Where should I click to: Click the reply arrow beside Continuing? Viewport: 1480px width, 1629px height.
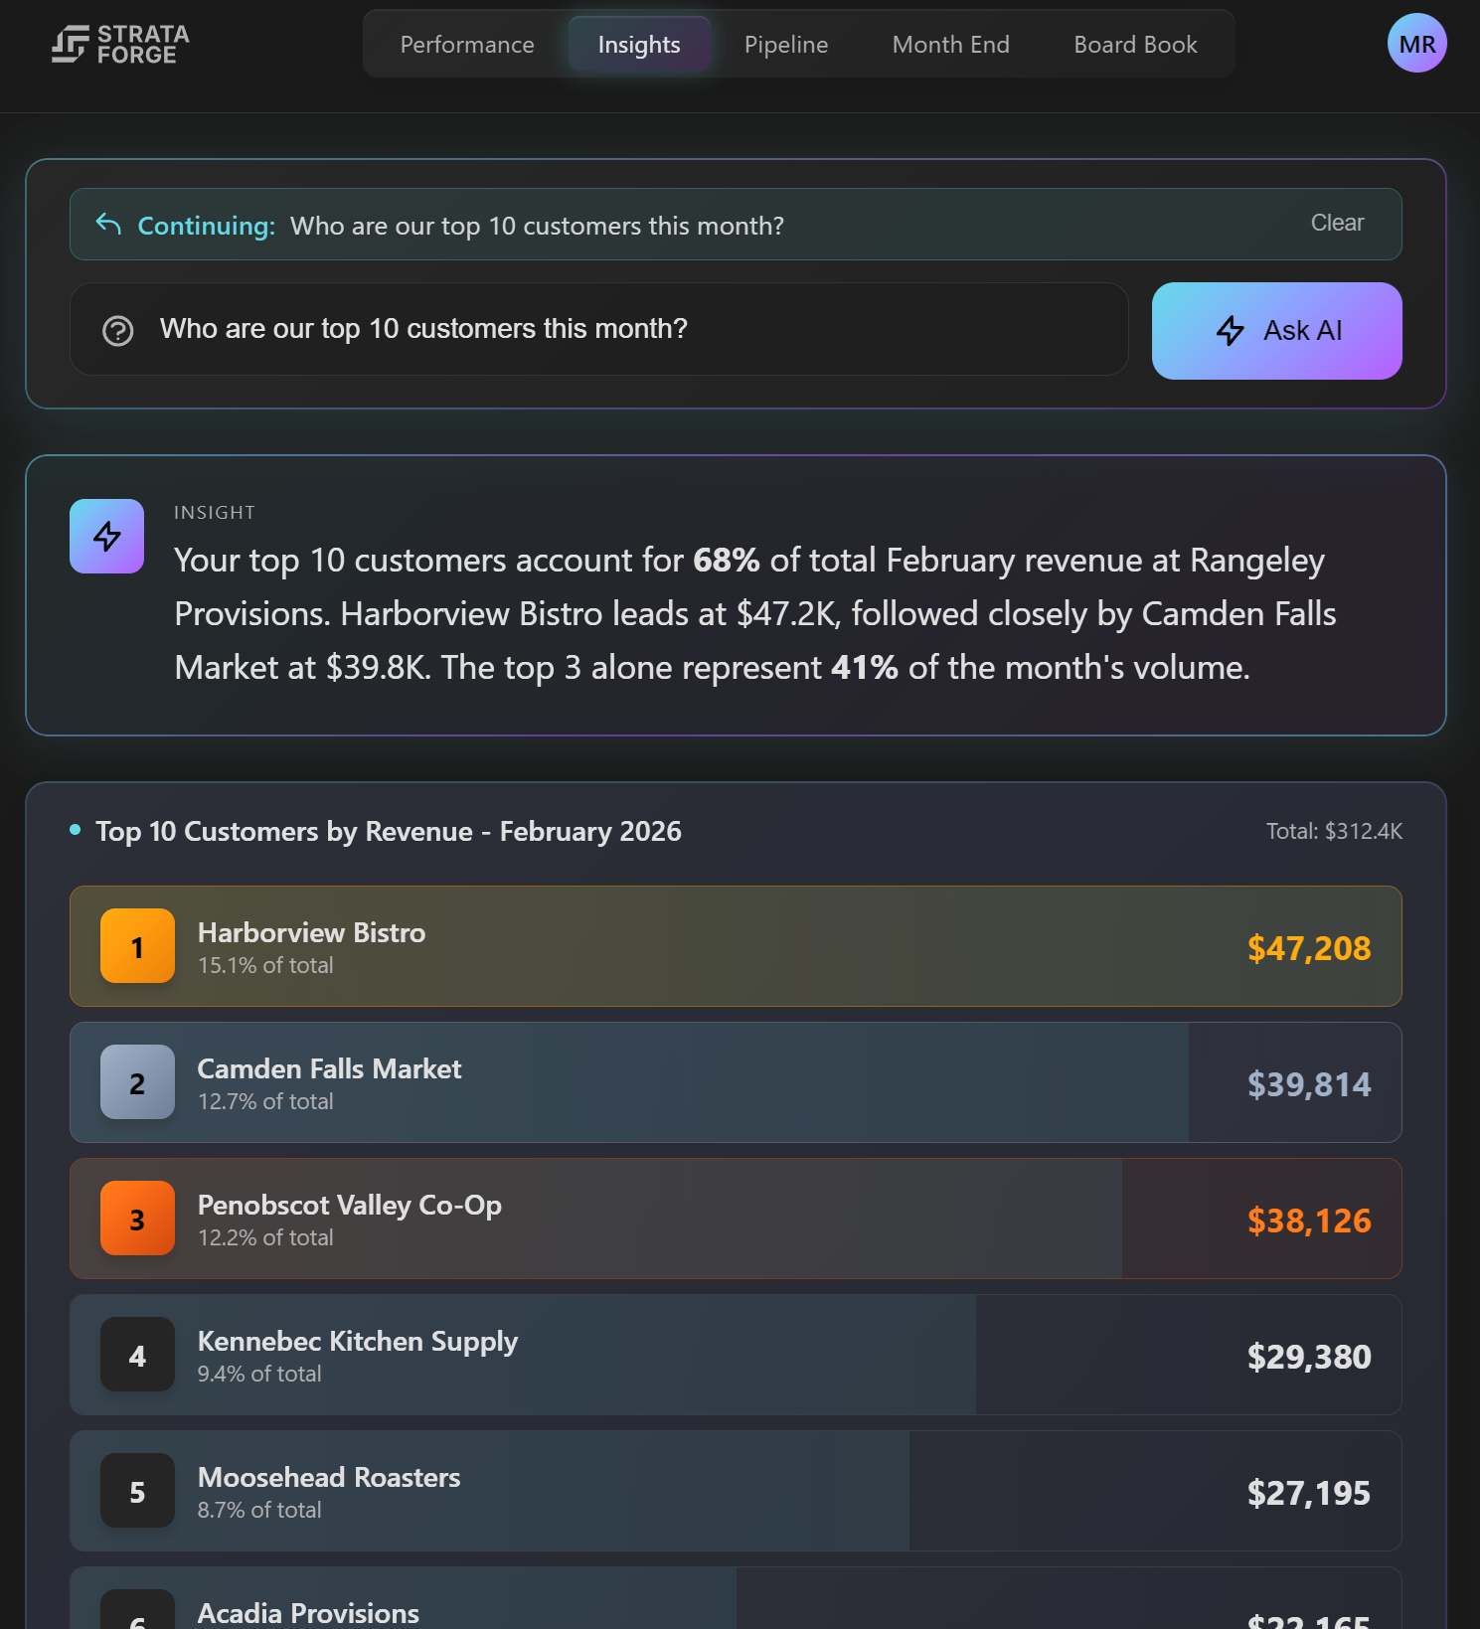(x=108, y=225)
